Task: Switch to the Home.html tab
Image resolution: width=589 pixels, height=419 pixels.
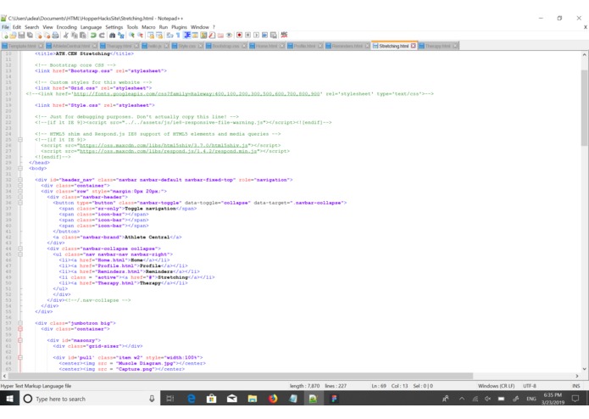Action: tap(266, 46)
